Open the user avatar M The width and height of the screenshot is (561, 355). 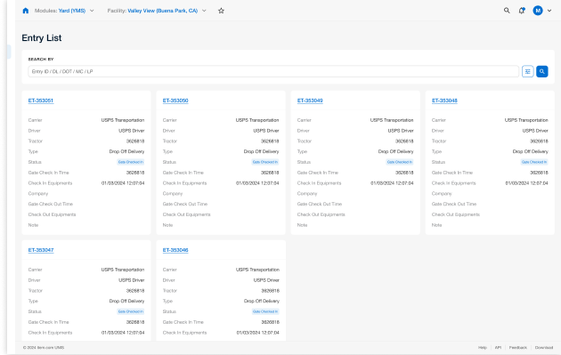point(538,11)
